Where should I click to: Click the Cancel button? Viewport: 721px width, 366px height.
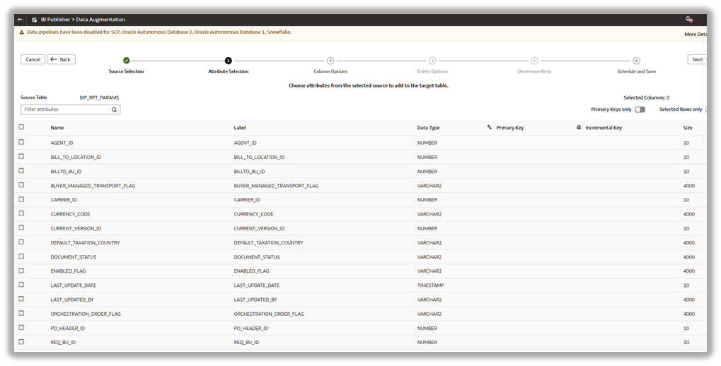[33, 59]
